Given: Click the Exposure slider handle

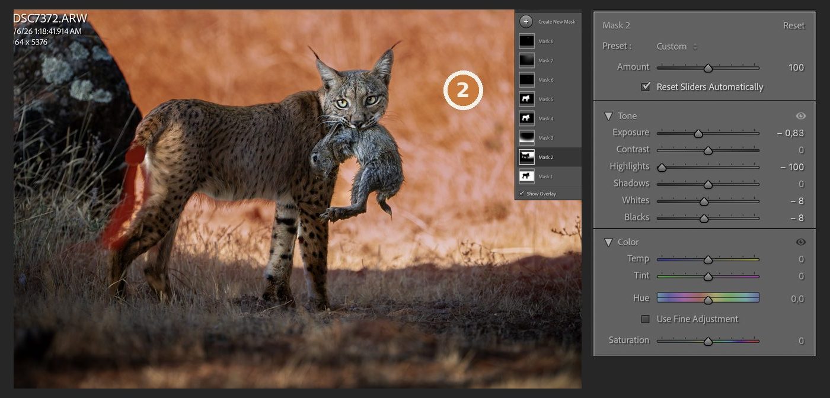Looking at the screenshot, I should coord(698,134).
